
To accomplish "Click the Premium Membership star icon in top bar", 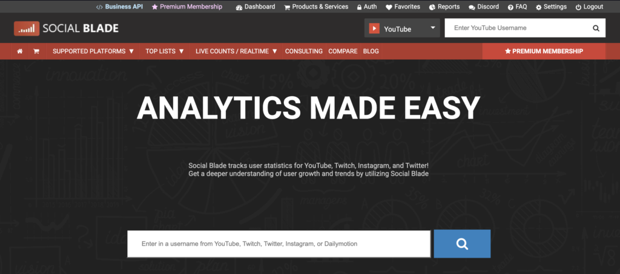I will click(x=154, y=7).
